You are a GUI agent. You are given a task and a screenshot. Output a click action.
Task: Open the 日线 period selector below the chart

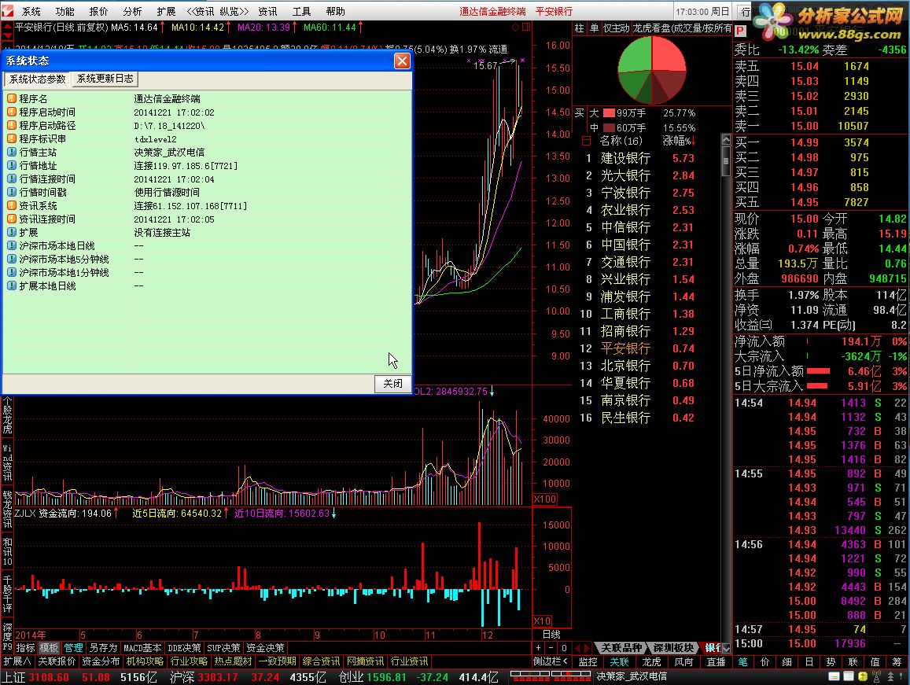(551, 635)
